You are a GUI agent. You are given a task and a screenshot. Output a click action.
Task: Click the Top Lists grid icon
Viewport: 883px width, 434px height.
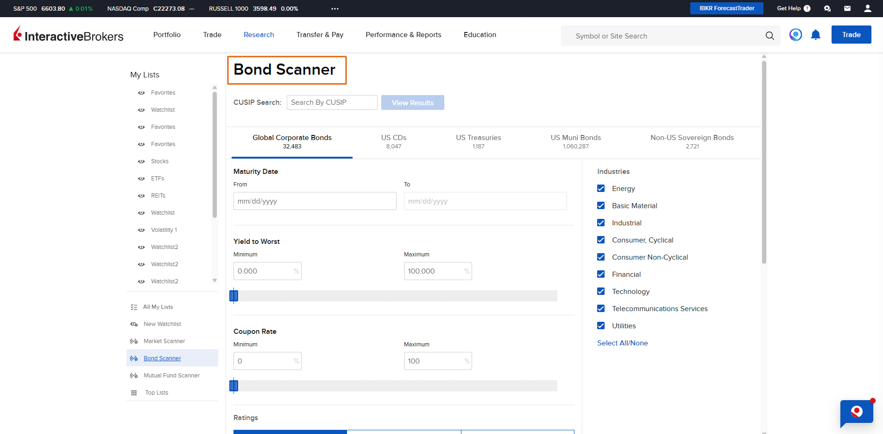point(134,393)
